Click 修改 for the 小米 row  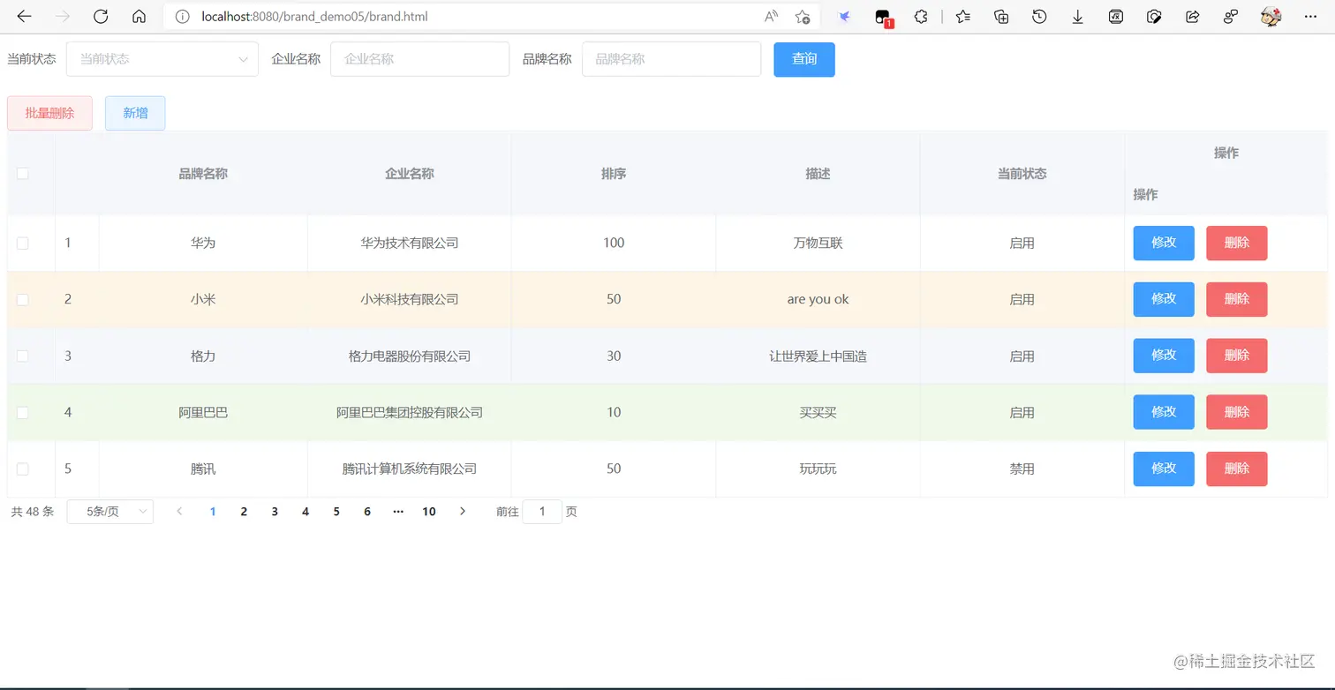[1164, 299]
